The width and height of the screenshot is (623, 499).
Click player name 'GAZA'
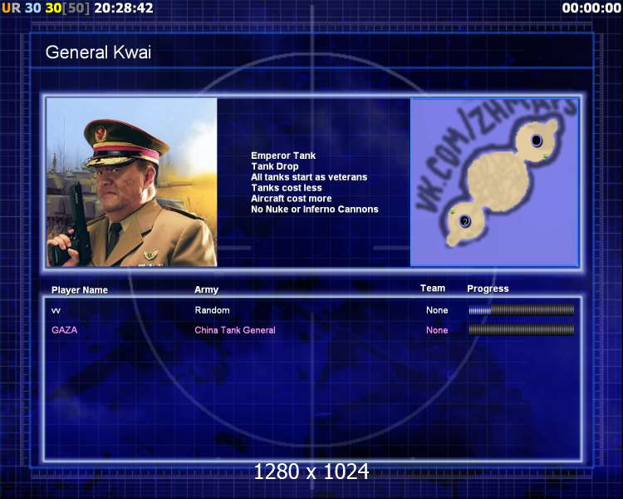point(64,330)
